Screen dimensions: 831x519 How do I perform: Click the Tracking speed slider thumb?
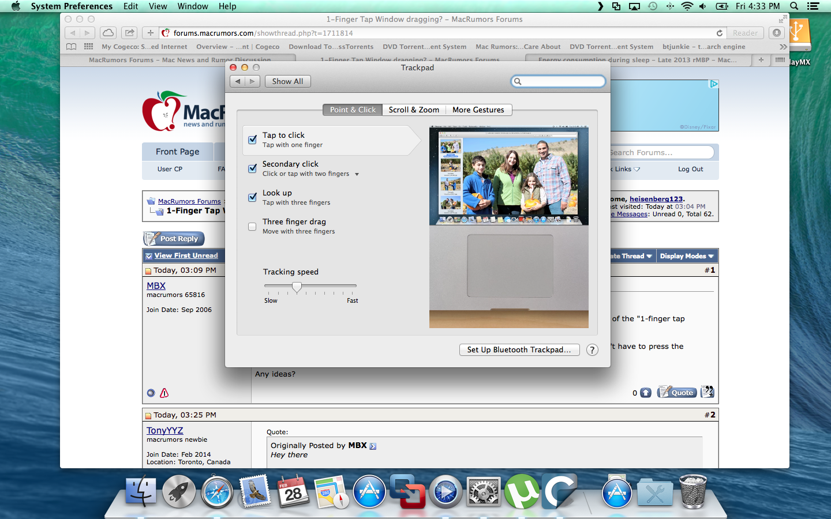[x=297, y=287]
